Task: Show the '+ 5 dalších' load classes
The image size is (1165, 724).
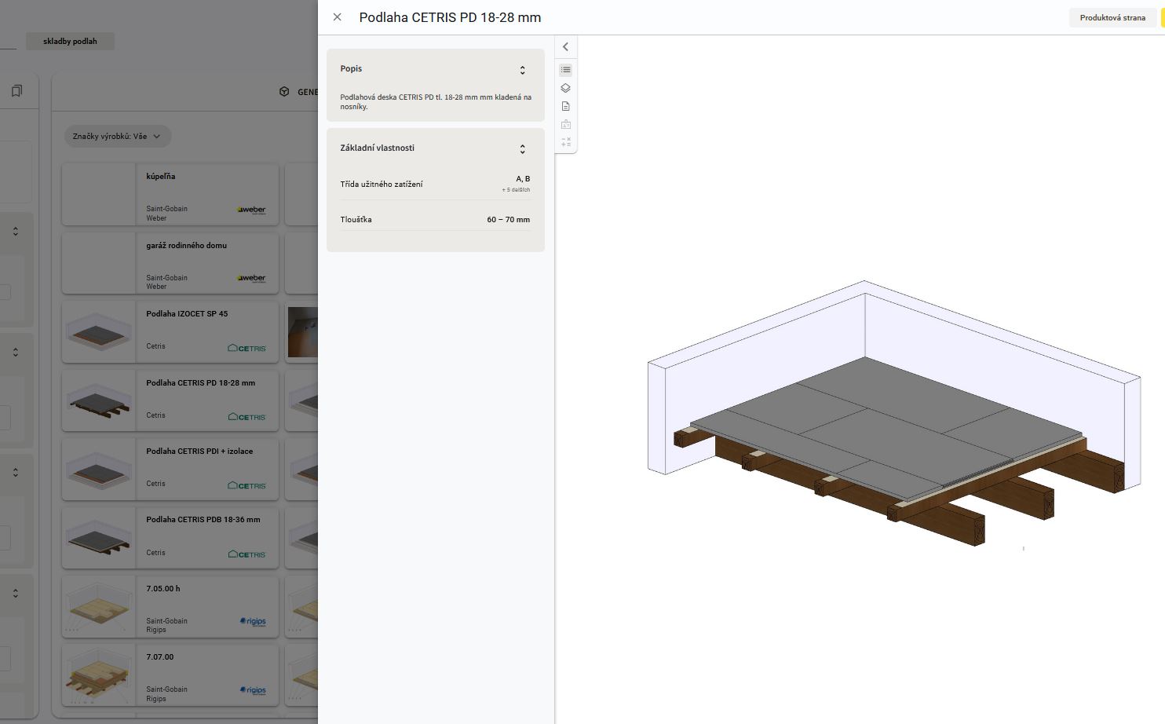Action: 516,190
